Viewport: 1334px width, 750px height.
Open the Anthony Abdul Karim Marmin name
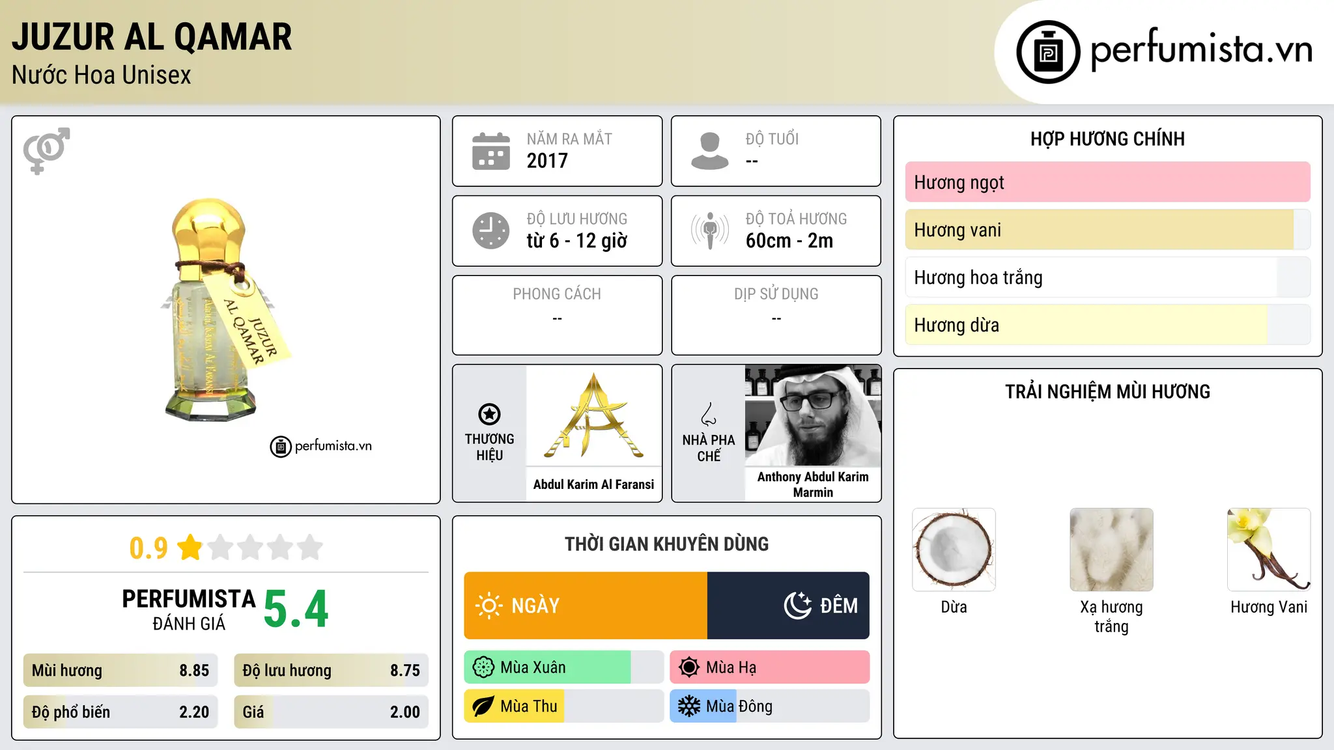click(813, 484)
